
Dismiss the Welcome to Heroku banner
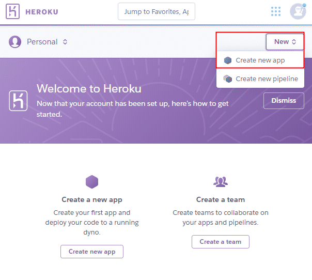click(x=284, y=101)
